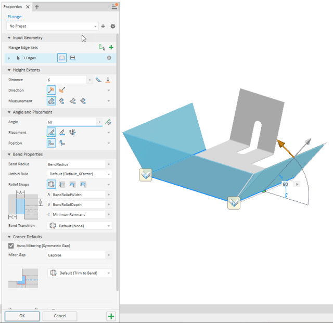Image resolution: width=333 pixels, height=323 pixels.
Task: Click left corner edit glyph in viewport
Action: coord(146,175)
